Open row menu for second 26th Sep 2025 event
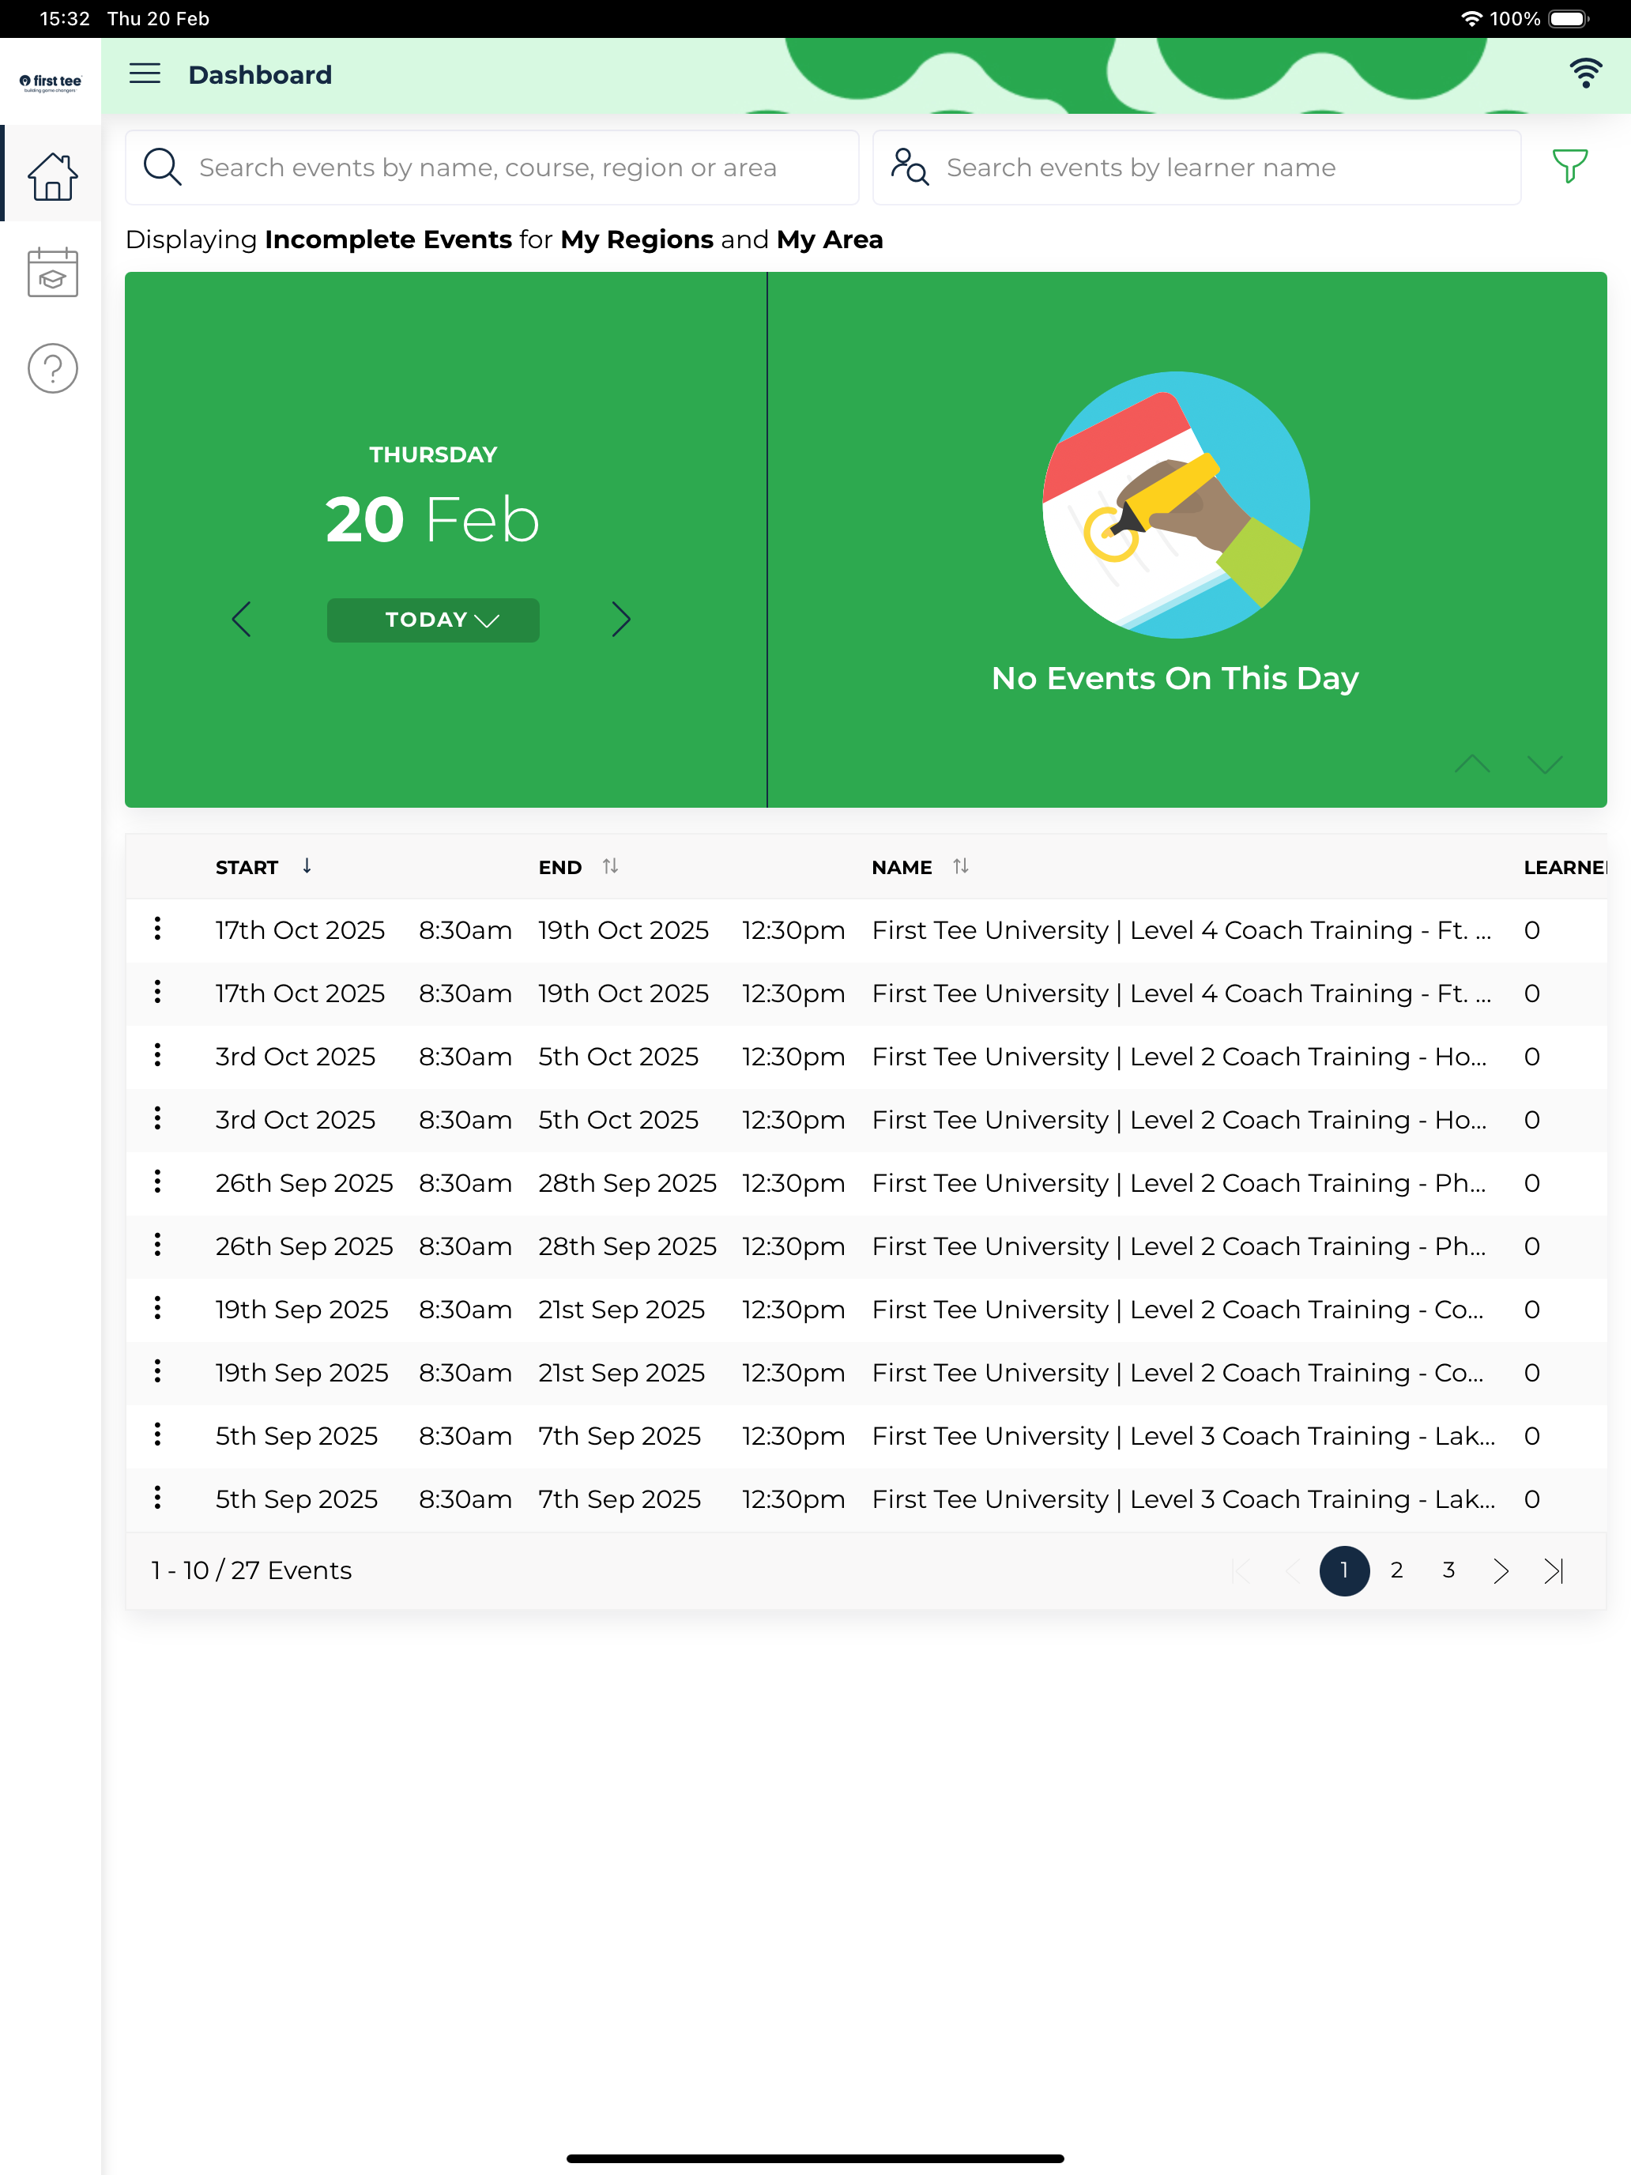Screen dimensions: 1631x2175 157,1245
